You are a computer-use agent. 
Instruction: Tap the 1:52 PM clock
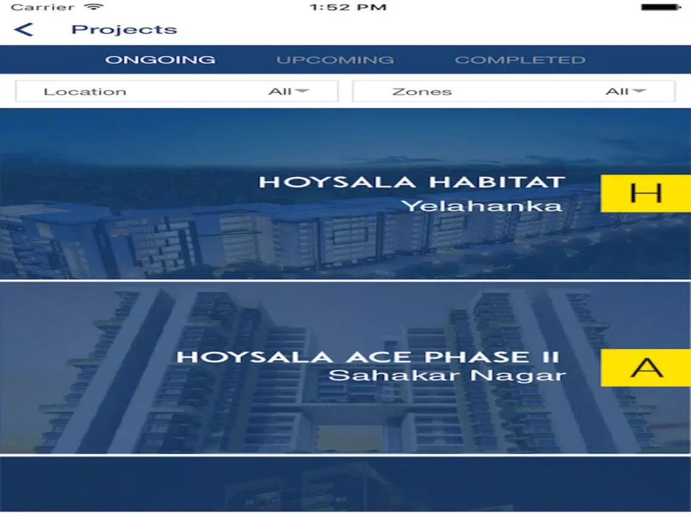(348, 7)
